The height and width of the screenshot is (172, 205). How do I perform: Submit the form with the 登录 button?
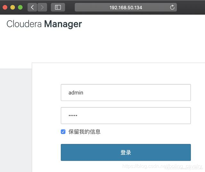tap(126, 152)
